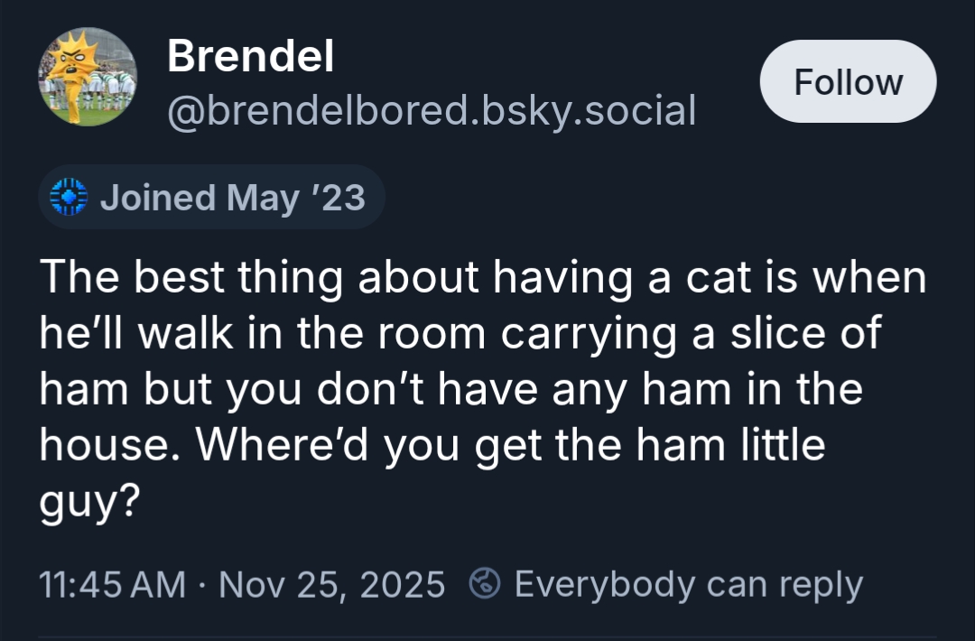Click the word little in the post
This screenshot has width=975, height=641.
[777, 446]
